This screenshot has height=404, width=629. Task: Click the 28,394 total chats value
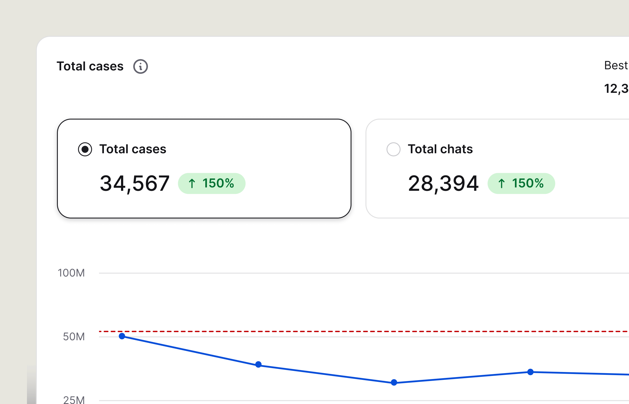tap(443, 183)
